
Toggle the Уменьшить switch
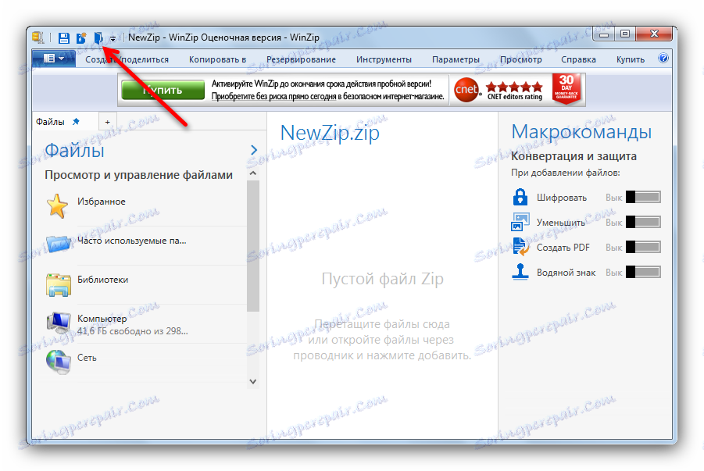click(x=643, y=222)
